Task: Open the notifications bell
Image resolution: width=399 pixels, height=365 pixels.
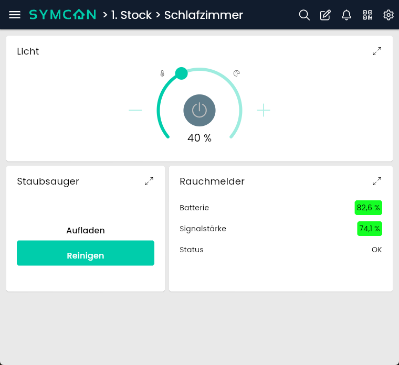Action: tap(346, 15)
